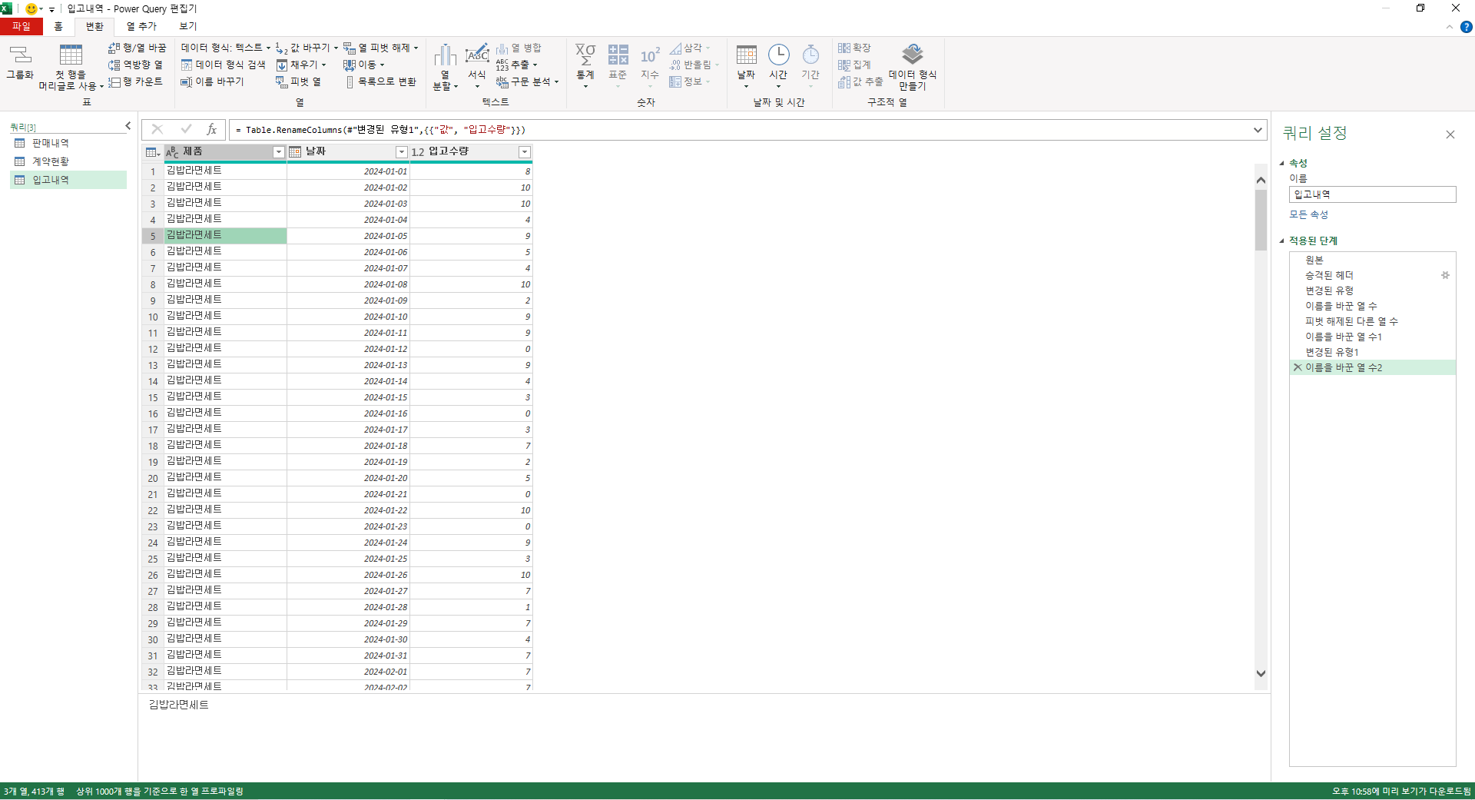Open the 열 분할 (Split Column) icon
Image resolution: width=1475 pixels, height=800 pixels.
445,56
